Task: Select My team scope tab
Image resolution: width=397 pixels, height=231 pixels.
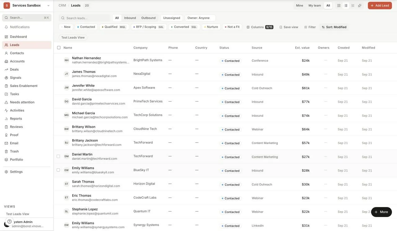Action: 315,6
